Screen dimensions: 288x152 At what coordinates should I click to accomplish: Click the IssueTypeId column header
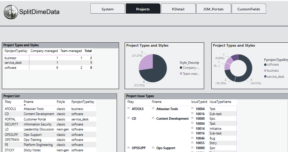199,102
